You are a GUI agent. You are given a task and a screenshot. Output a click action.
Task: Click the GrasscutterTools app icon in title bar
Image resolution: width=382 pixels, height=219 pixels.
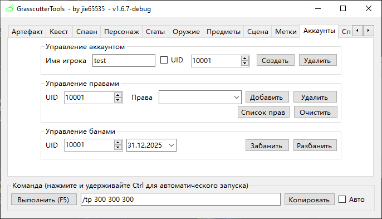pos(9,9)
